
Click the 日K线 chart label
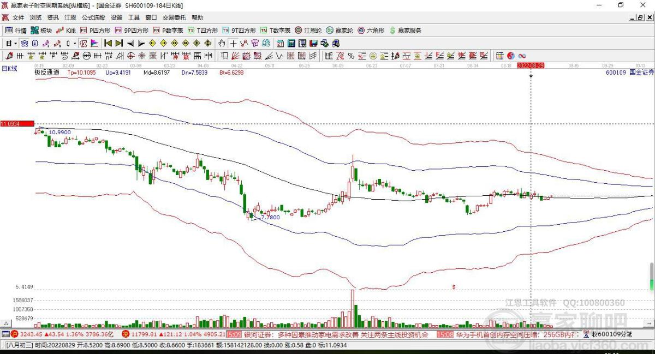pyautogui.click(x=9, y=68)
